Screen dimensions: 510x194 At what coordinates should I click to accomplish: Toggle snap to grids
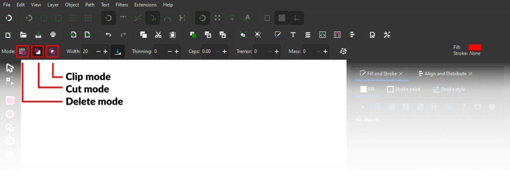pos(282,18)
